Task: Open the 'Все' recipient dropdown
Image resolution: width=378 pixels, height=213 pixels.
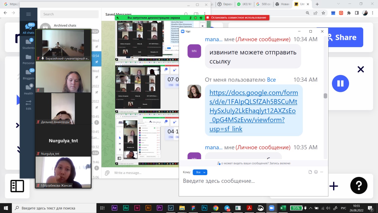Action: (200, 172)
